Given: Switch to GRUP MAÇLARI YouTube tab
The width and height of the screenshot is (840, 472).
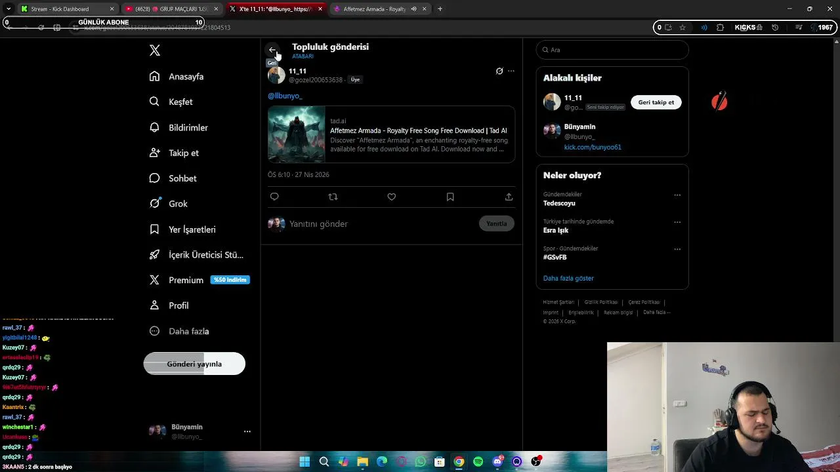Looking at the screenshot, I should point(172,9).
